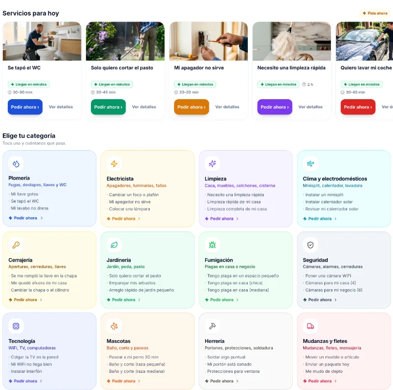
Task: Select 'Instalar un minisplit' under Clima
Action: [x=324, y=194]
